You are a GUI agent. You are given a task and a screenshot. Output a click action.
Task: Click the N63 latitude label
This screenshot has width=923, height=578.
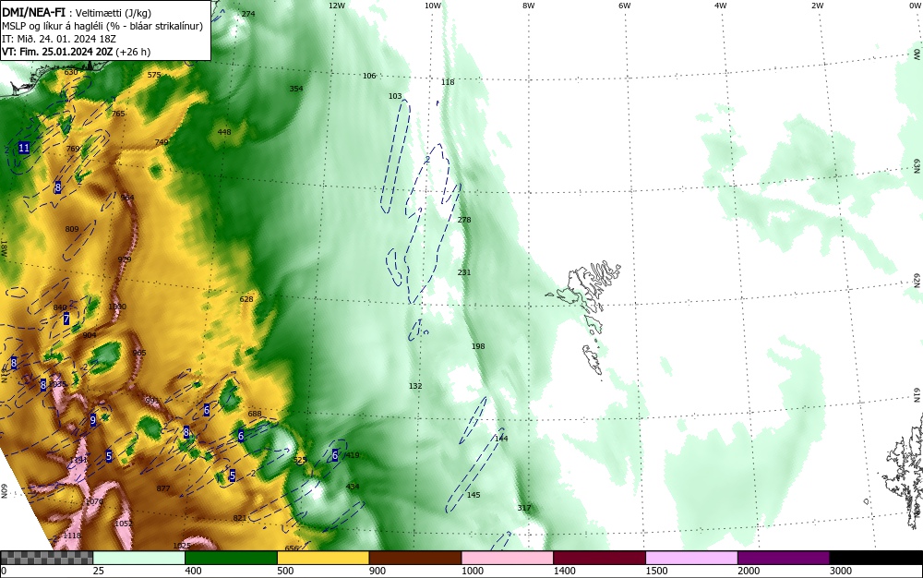click(x=917, y=165)
